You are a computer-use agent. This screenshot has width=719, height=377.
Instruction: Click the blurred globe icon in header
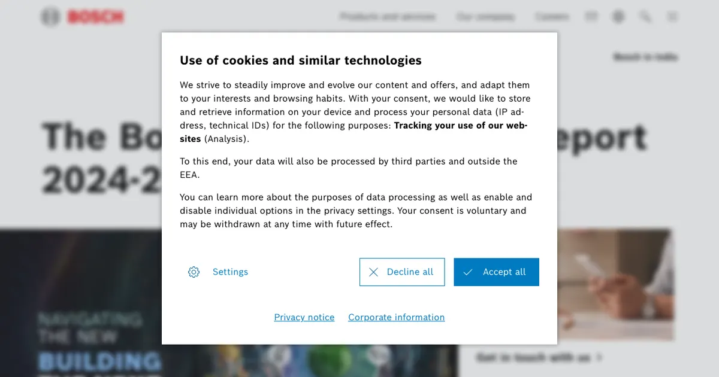pos(618,17)
